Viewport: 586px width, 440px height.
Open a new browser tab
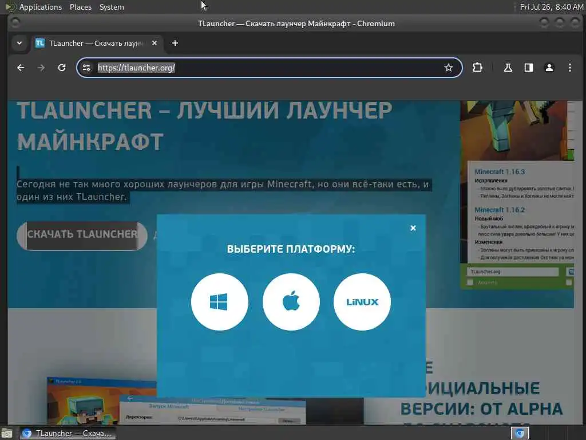[x=175, y=43]
